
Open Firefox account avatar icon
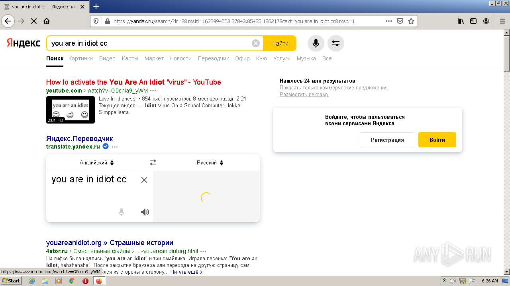point(486,21)
